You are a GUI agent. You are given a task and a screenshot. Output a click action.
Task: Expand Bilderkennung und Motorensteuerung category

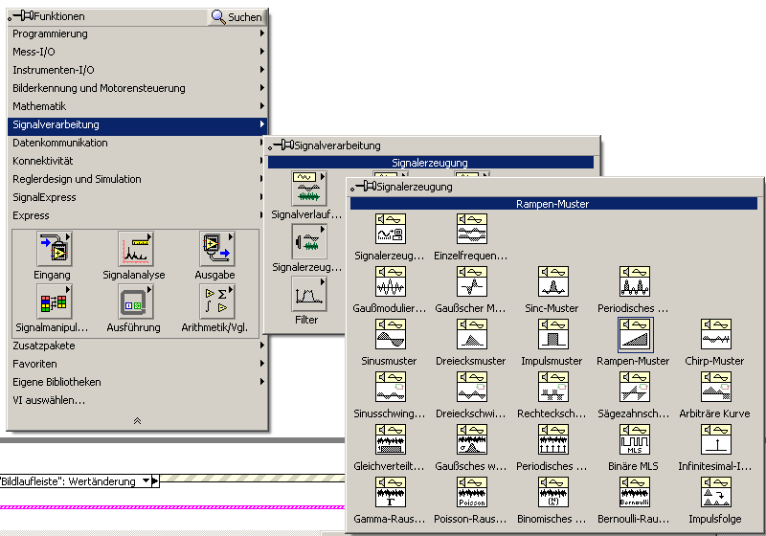tap(137, 88)
